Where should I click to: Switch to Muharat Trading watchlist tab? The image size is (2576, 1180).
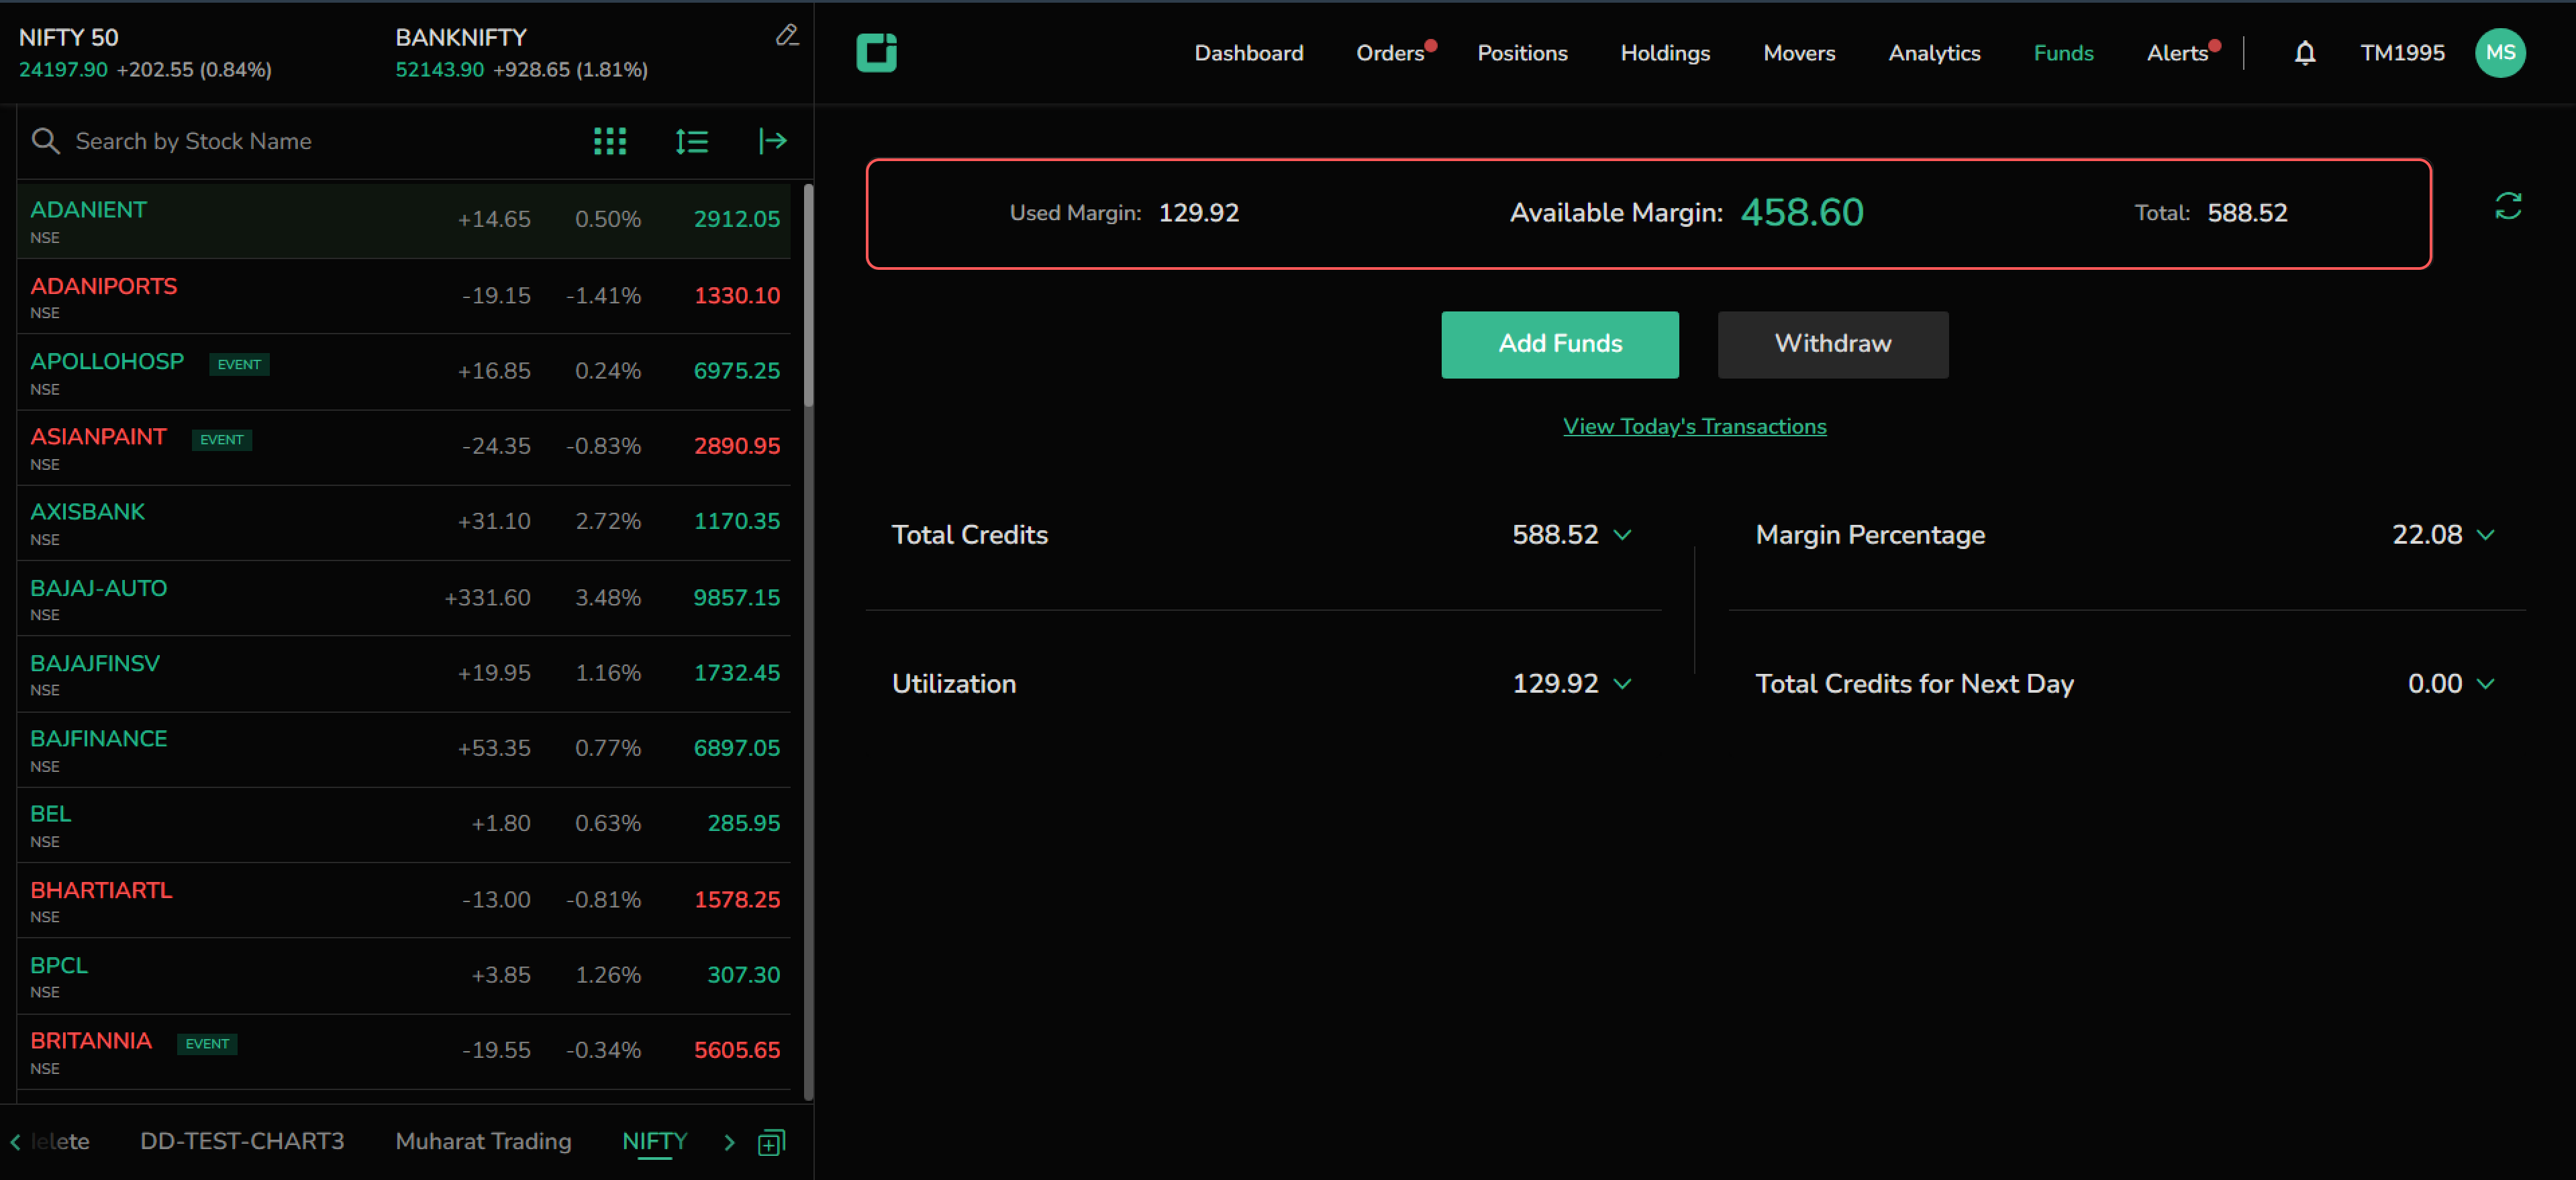(x=483, y=1141)
